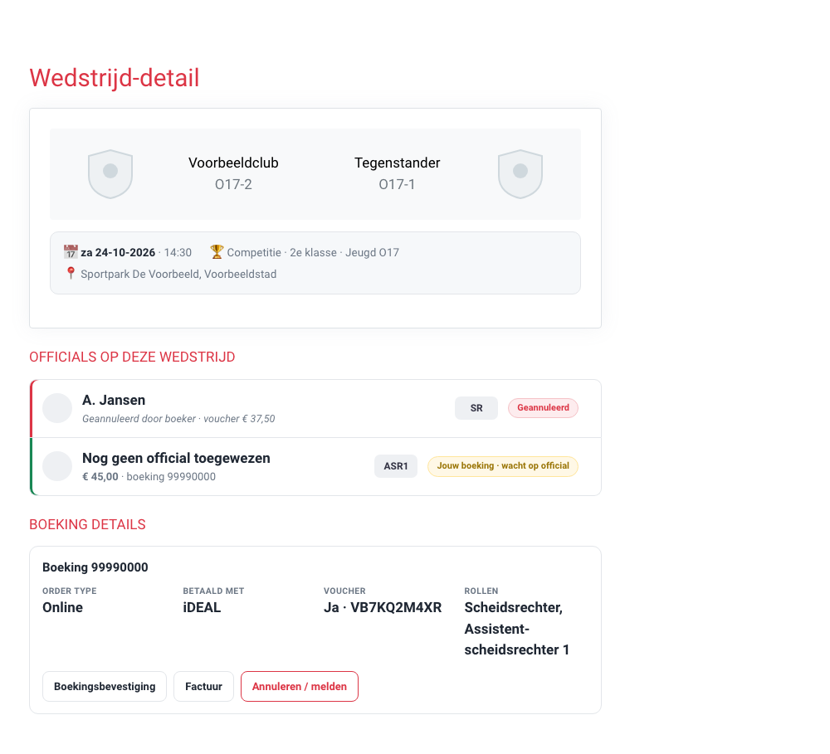Click the Online order type value
The height and width of the screenshot is (754, 830).
coord(62,607)
